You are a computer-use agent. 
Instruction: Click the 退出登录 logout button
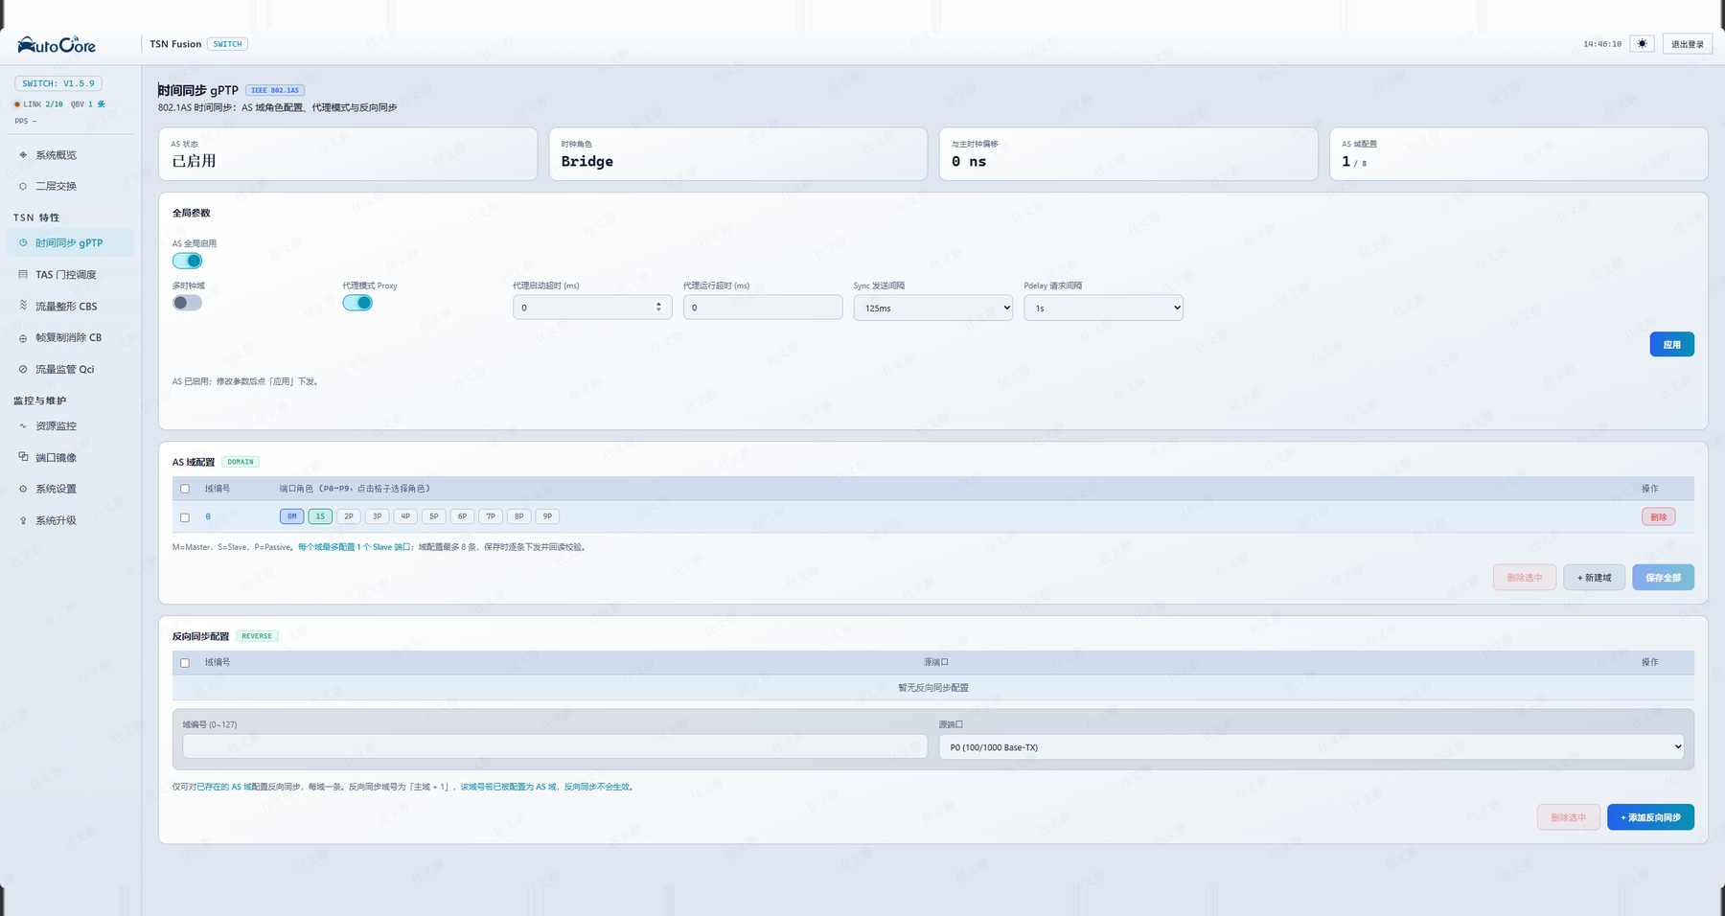(x=1687, y=44)
